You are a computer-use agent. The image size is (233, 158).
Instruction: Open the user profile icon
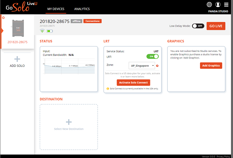click(x=218, y=4)
